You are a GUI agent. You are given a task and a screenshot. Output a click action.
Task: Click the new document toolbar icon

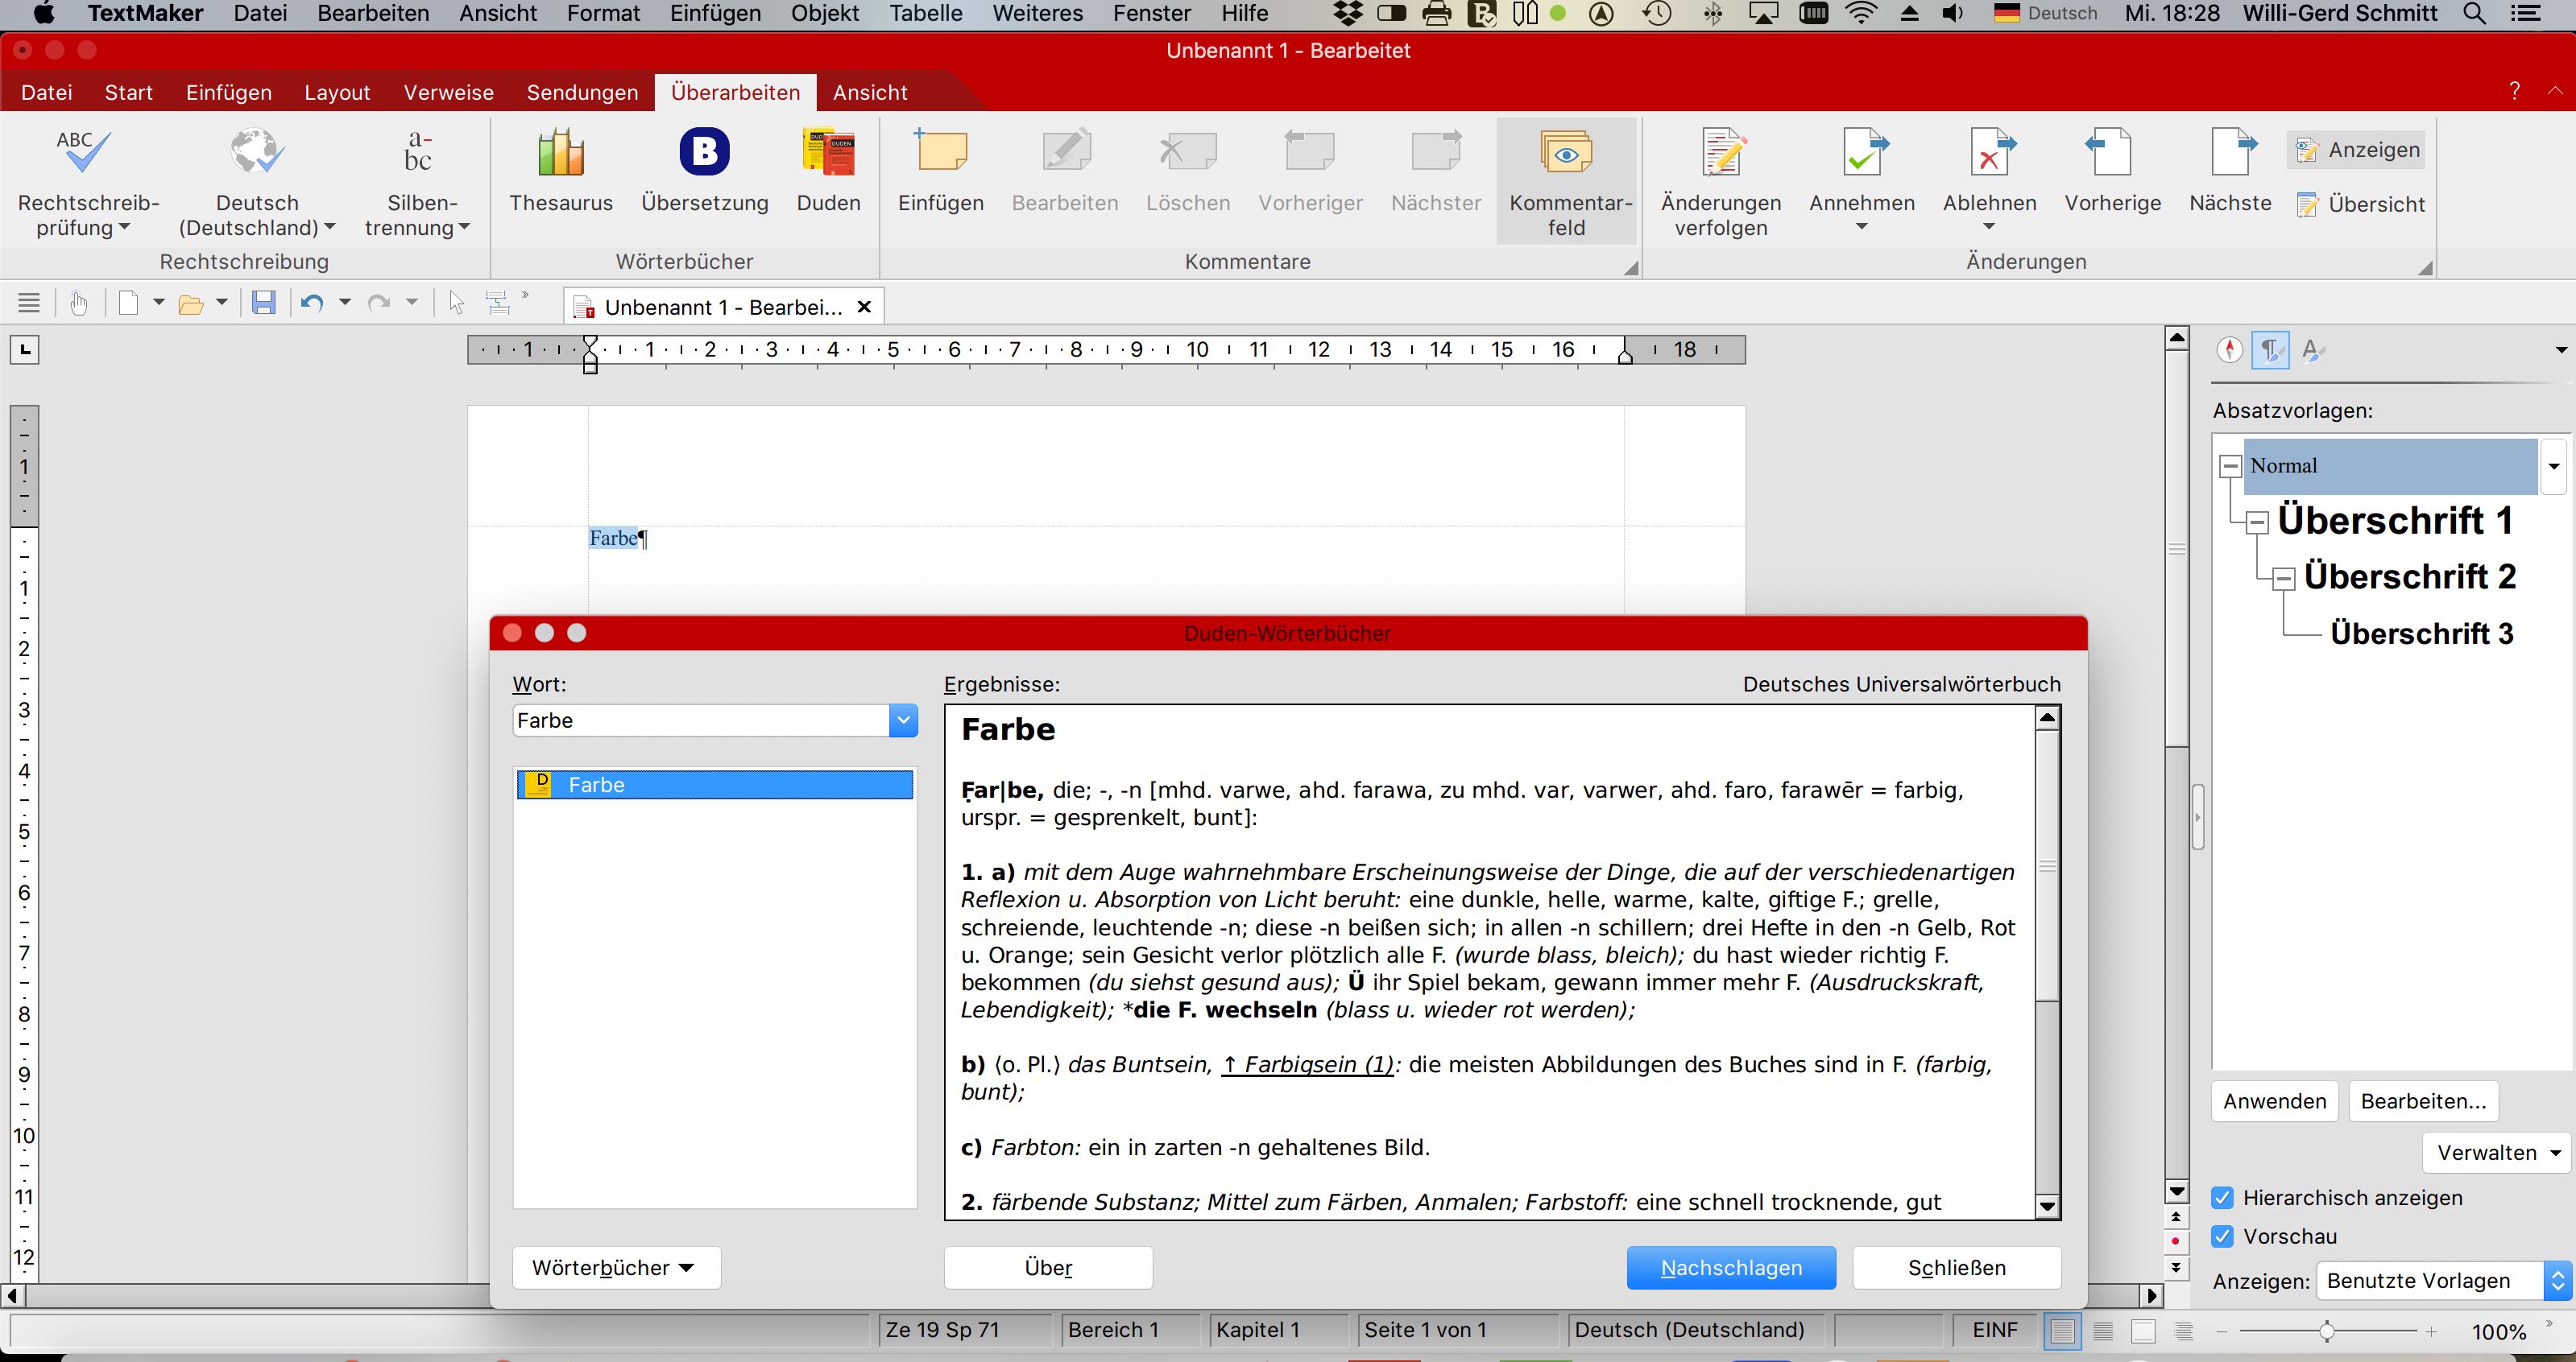coord(128,303)
